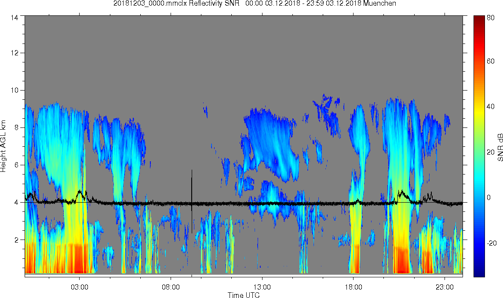Screen dimensions: 503x298
Task: Click the plot title text at top
Action: [255, 4]
